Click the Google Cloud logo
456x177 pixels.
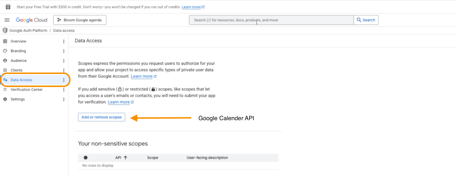pyautogui.click(x=32, y=20)
